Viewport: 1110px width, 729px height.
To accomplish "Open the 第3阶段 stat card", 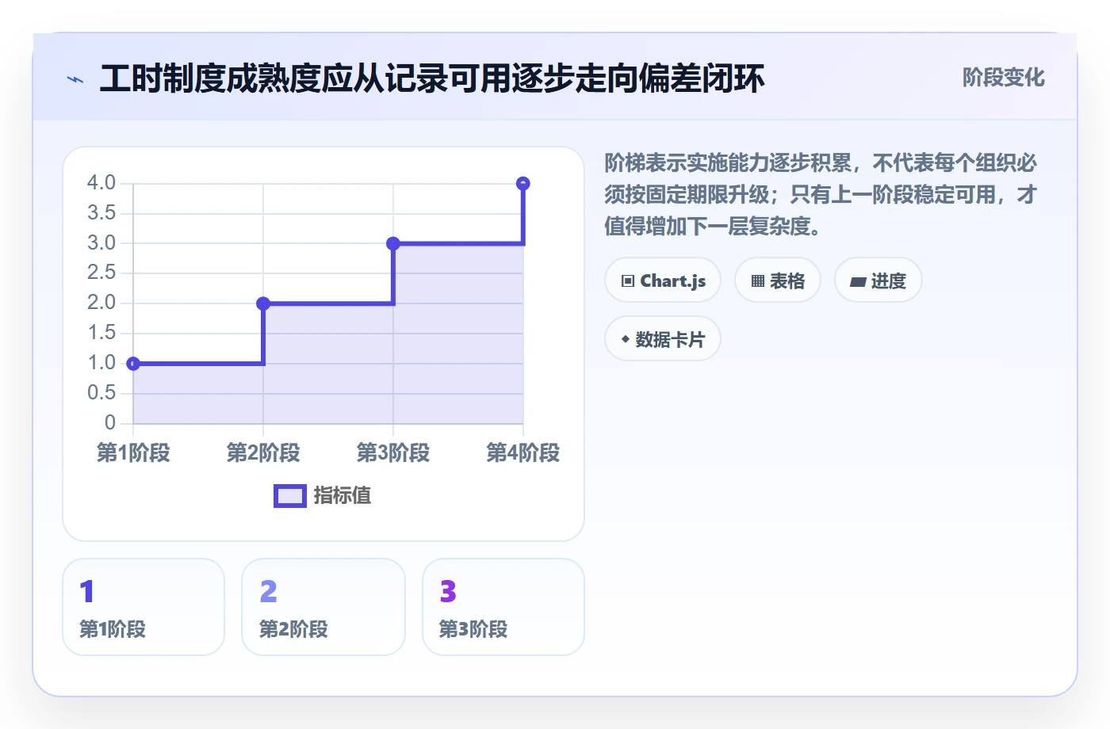I will coord(503,607).
